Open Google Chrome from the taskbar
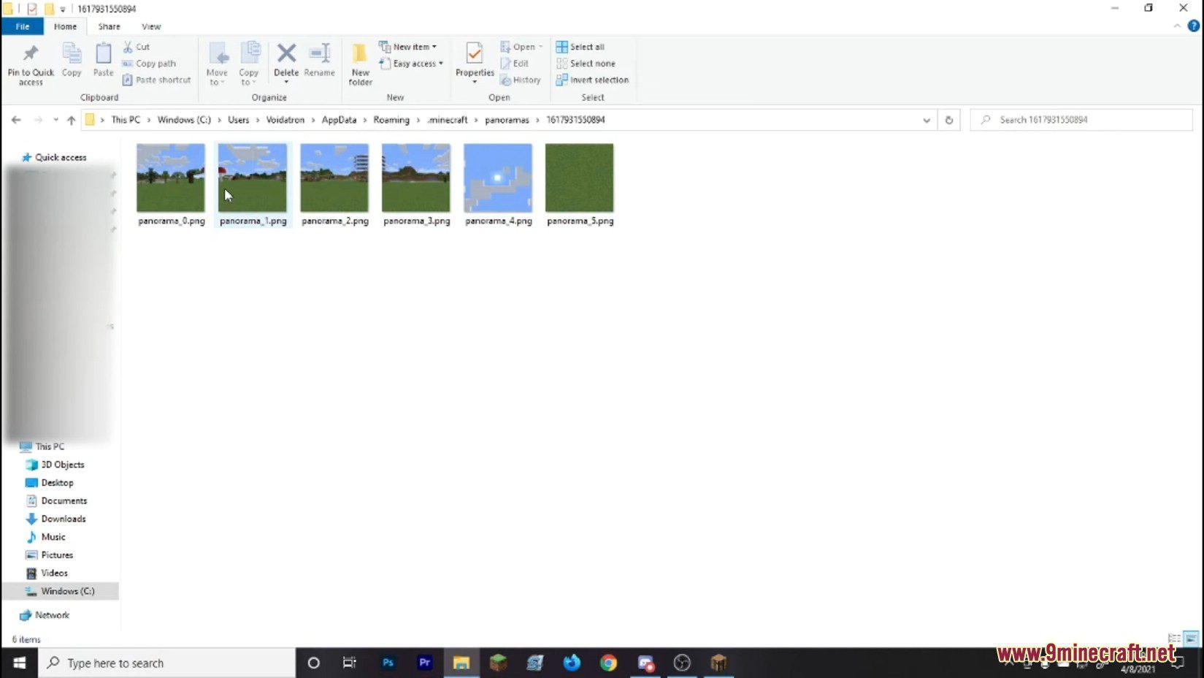This screenshot has width=1204, height=678. [x=608, y=663]
